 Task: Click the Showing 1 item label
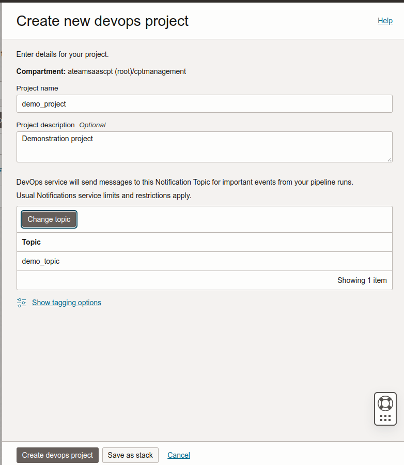pos(362,280)
